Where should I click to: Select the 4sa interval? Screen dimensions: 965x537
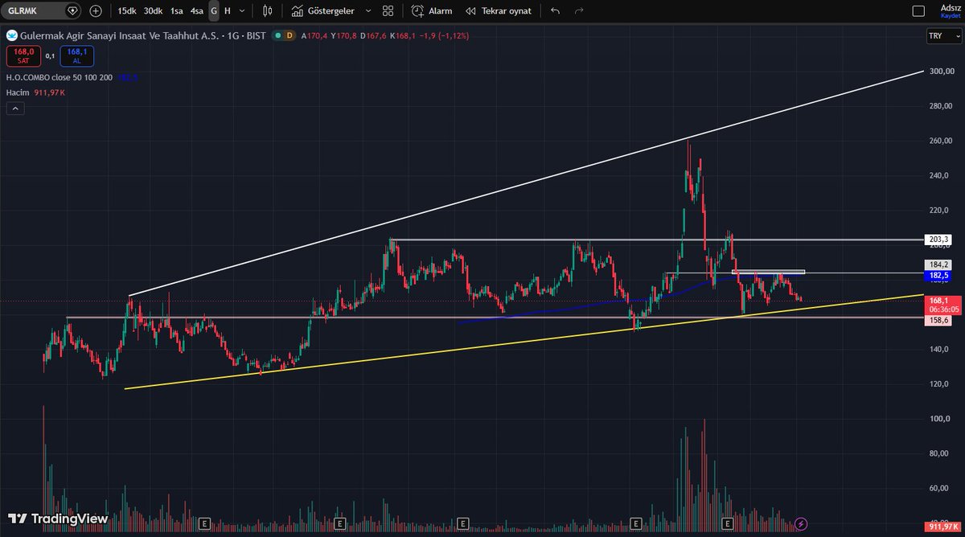pos(197,11)
